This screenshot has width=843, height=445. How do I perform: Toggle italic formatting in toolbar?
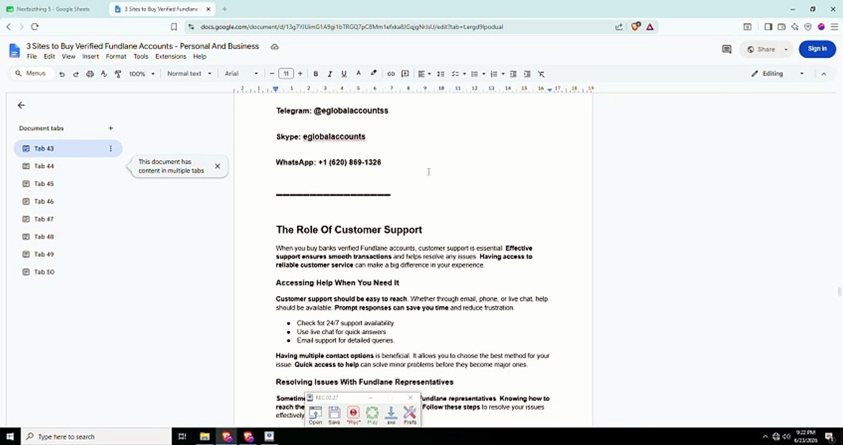point(330,74)
